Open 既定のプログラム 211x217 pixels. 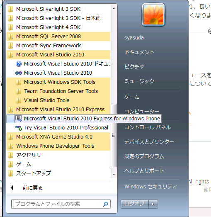point(144,156)
